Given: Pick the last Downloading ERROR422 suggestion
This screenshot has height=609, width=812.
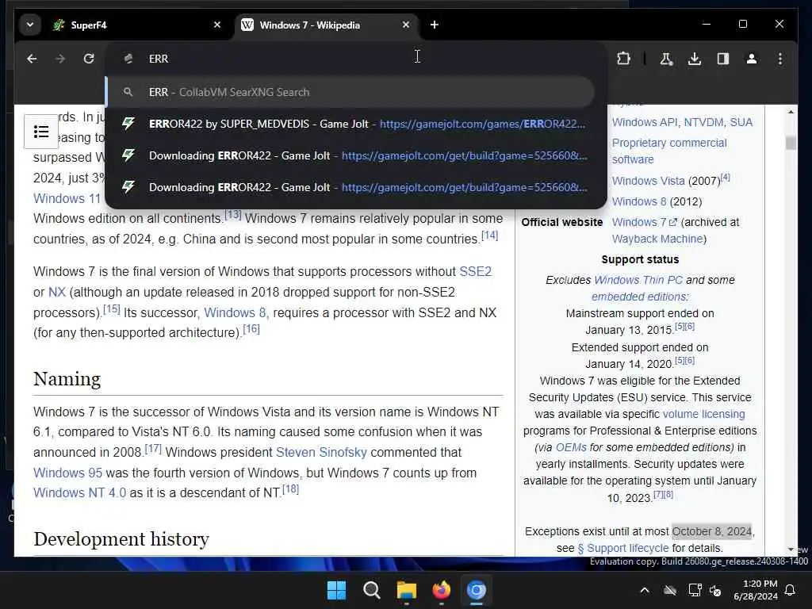Looking at the screenshot, I should 355,187.
